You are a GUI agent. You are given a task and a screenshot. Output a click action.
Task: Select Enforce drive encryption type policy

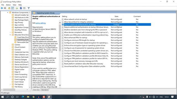click(85, 45)
